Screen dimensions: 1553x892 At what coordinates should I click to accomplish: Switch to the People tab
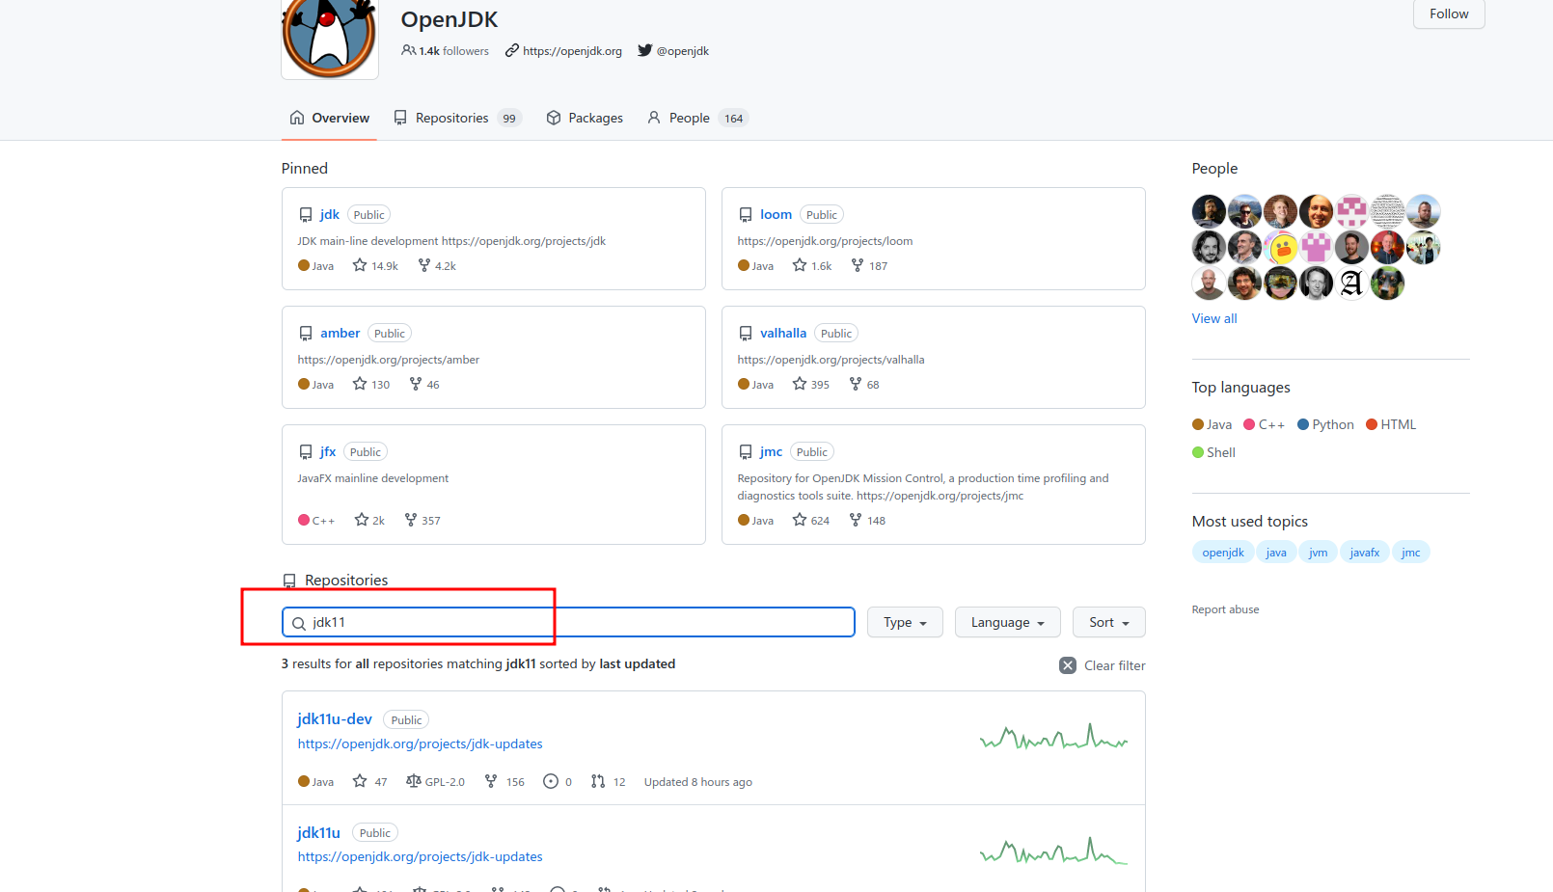(697, 118)
